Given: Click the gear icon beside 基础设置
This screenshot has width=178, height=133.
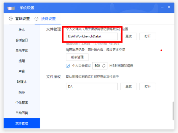Looking at the screenshot, I should [x=11, y=19].
